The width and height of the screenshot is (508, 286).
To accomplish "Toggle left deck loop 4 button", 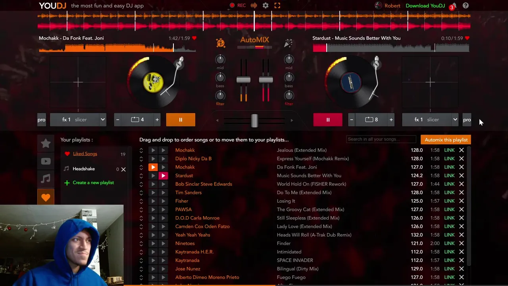I will point(137,120).
